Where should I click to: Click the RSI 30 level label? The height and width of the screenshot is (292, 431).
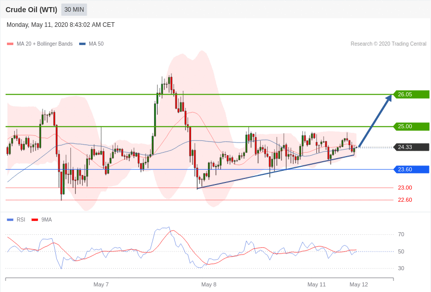click(x=401, y=268)
